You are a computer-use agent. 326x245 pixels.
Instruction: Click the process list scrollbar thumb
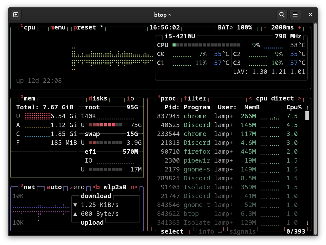point(307,116)
